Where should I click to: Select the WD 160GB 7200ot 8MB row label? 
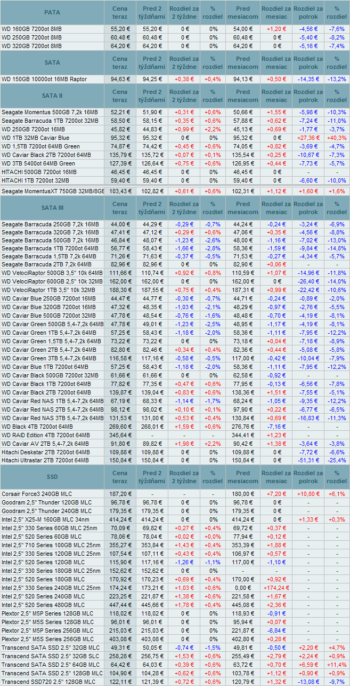click(31, 29)
